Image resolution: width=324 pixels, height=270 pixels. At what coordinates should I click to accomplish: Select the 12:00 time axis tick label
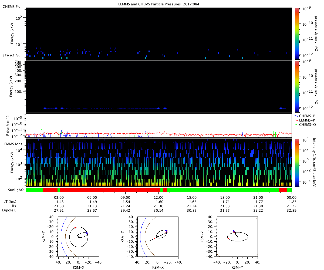coord(158,197)
